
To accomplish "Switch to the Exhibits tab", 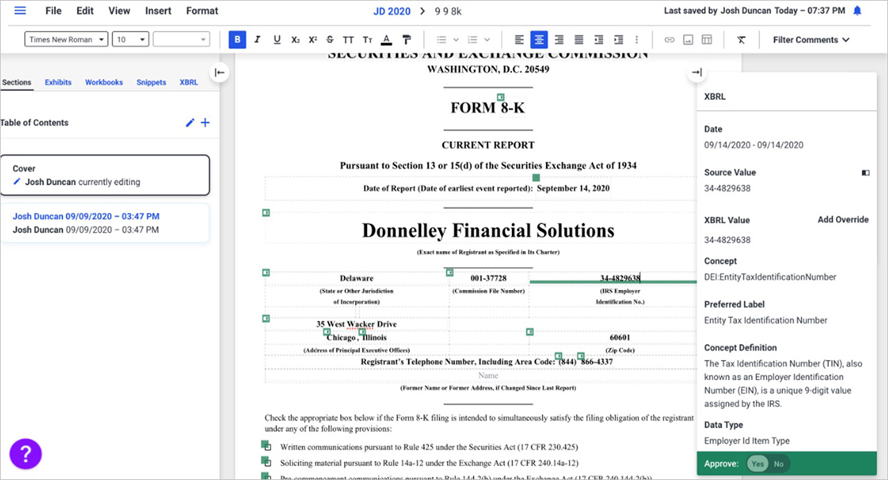I will [x=58, y=82].
